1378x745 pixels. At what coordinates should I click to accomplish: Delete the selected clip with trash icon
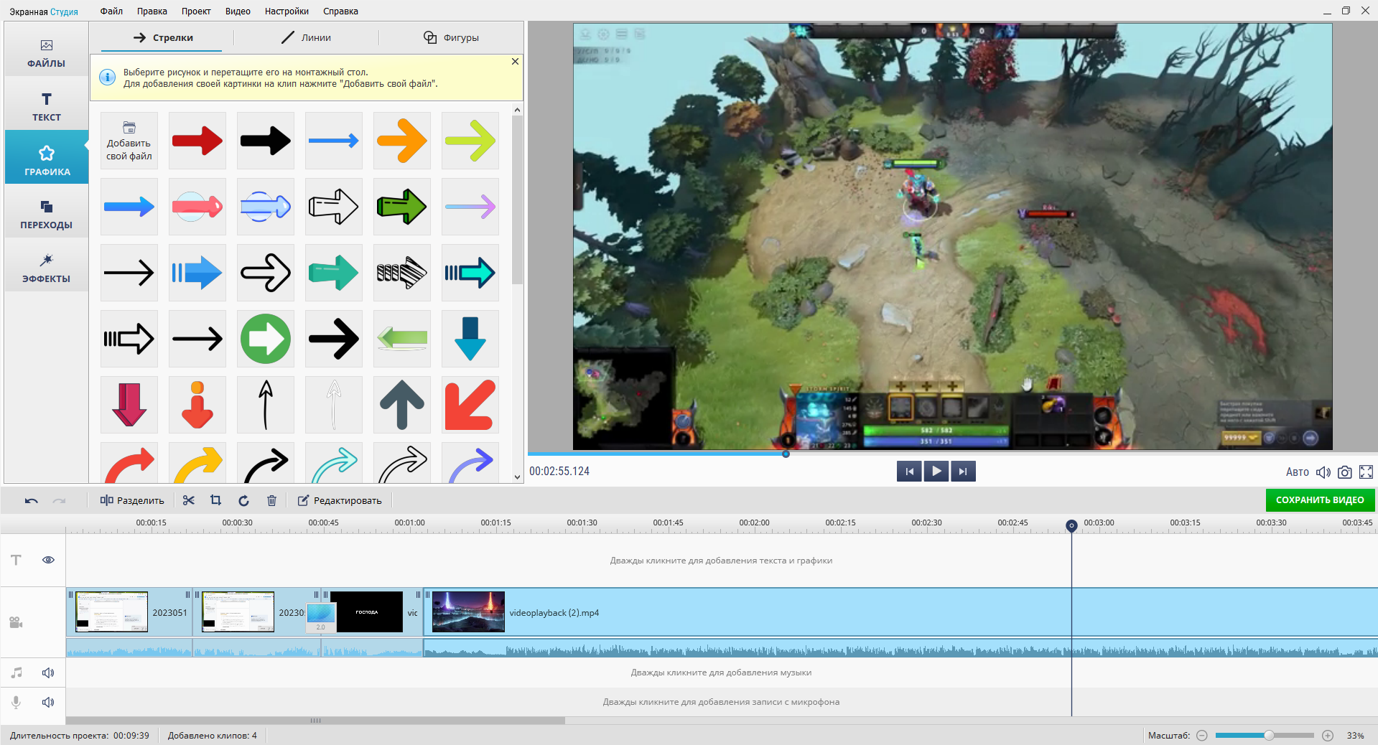[271, 501]
